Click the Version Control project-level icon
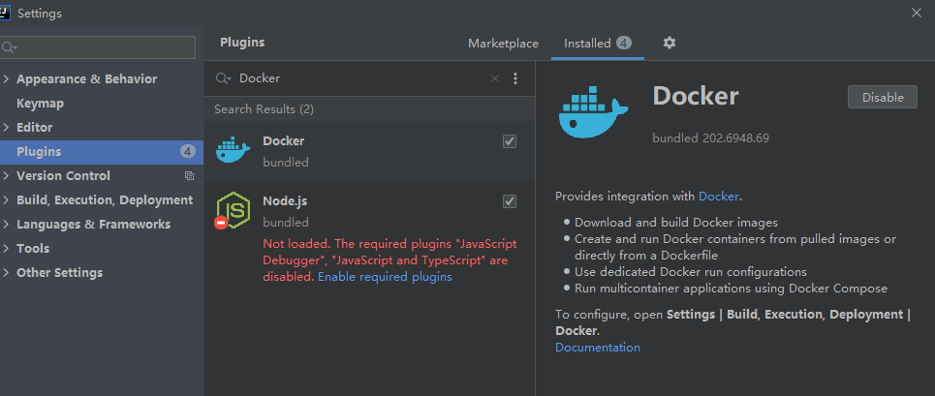The height and width of the screenshot is (396, 935). point(189,176)
